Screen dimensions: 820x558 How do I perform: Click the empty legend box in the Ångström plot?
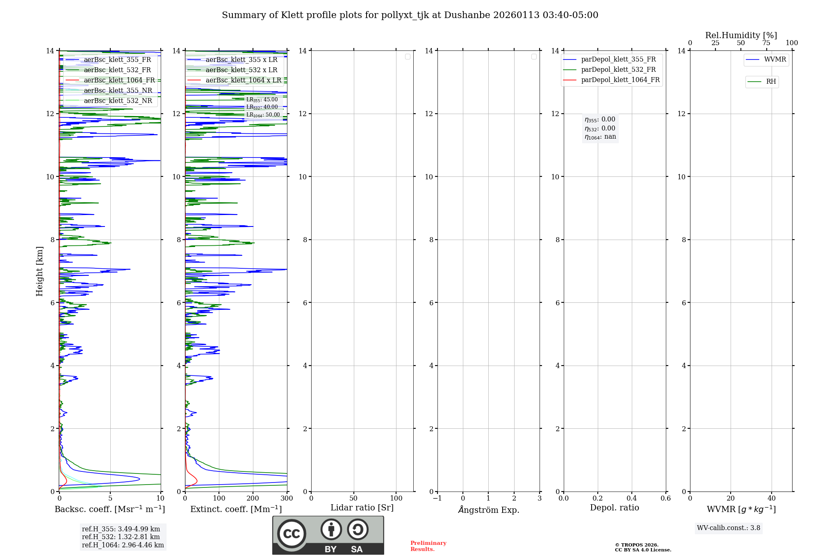pos(534,57)
